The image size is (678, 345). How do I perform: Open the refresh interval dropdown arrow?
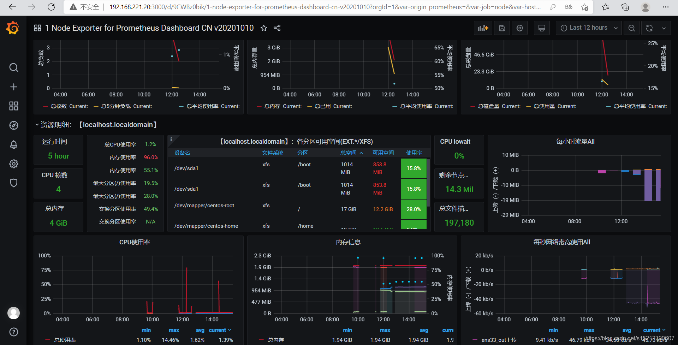[664, 28]
